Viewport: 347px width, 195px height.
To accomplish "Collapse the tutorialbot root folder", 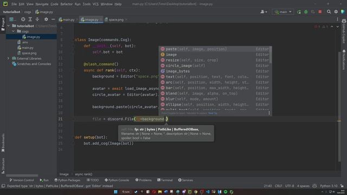I will [x=9, y=26].
